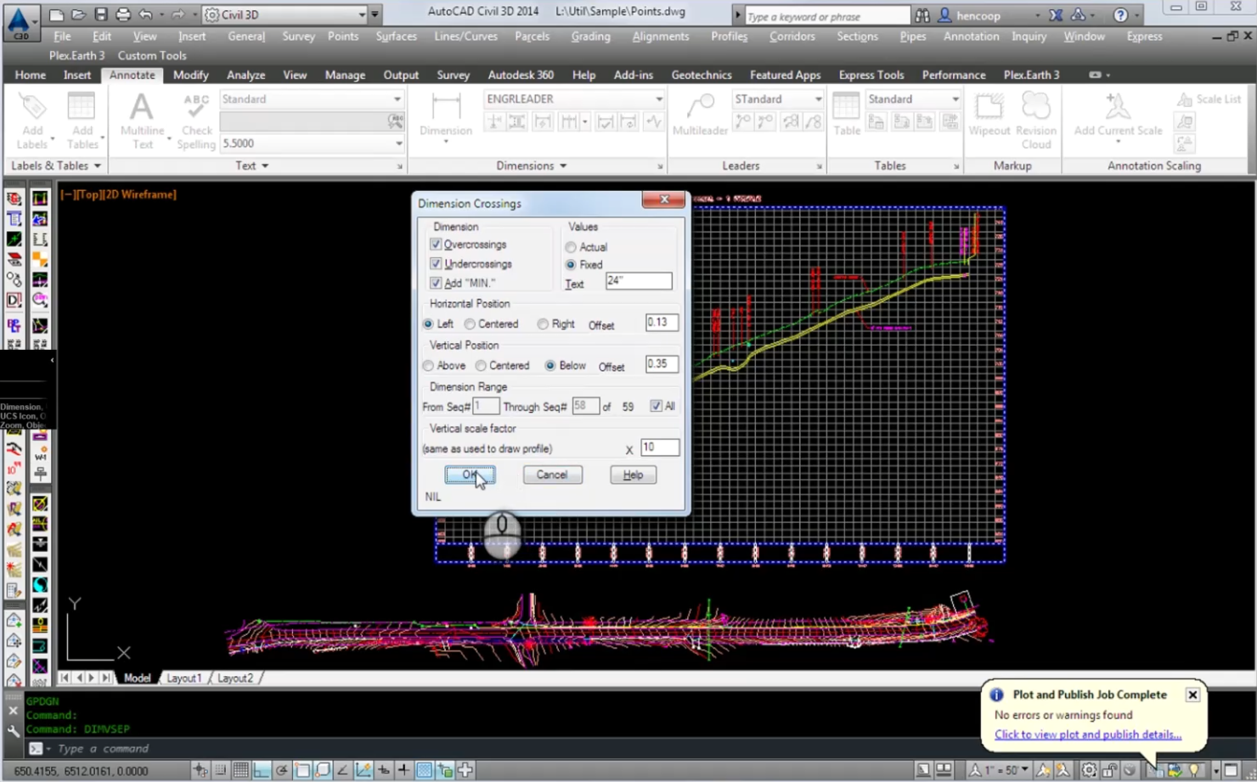Image resolution: width=1257 pixels, height=782 pixels.
Task: Open the Surfaces menu
Action: click(x=396, y=37)
